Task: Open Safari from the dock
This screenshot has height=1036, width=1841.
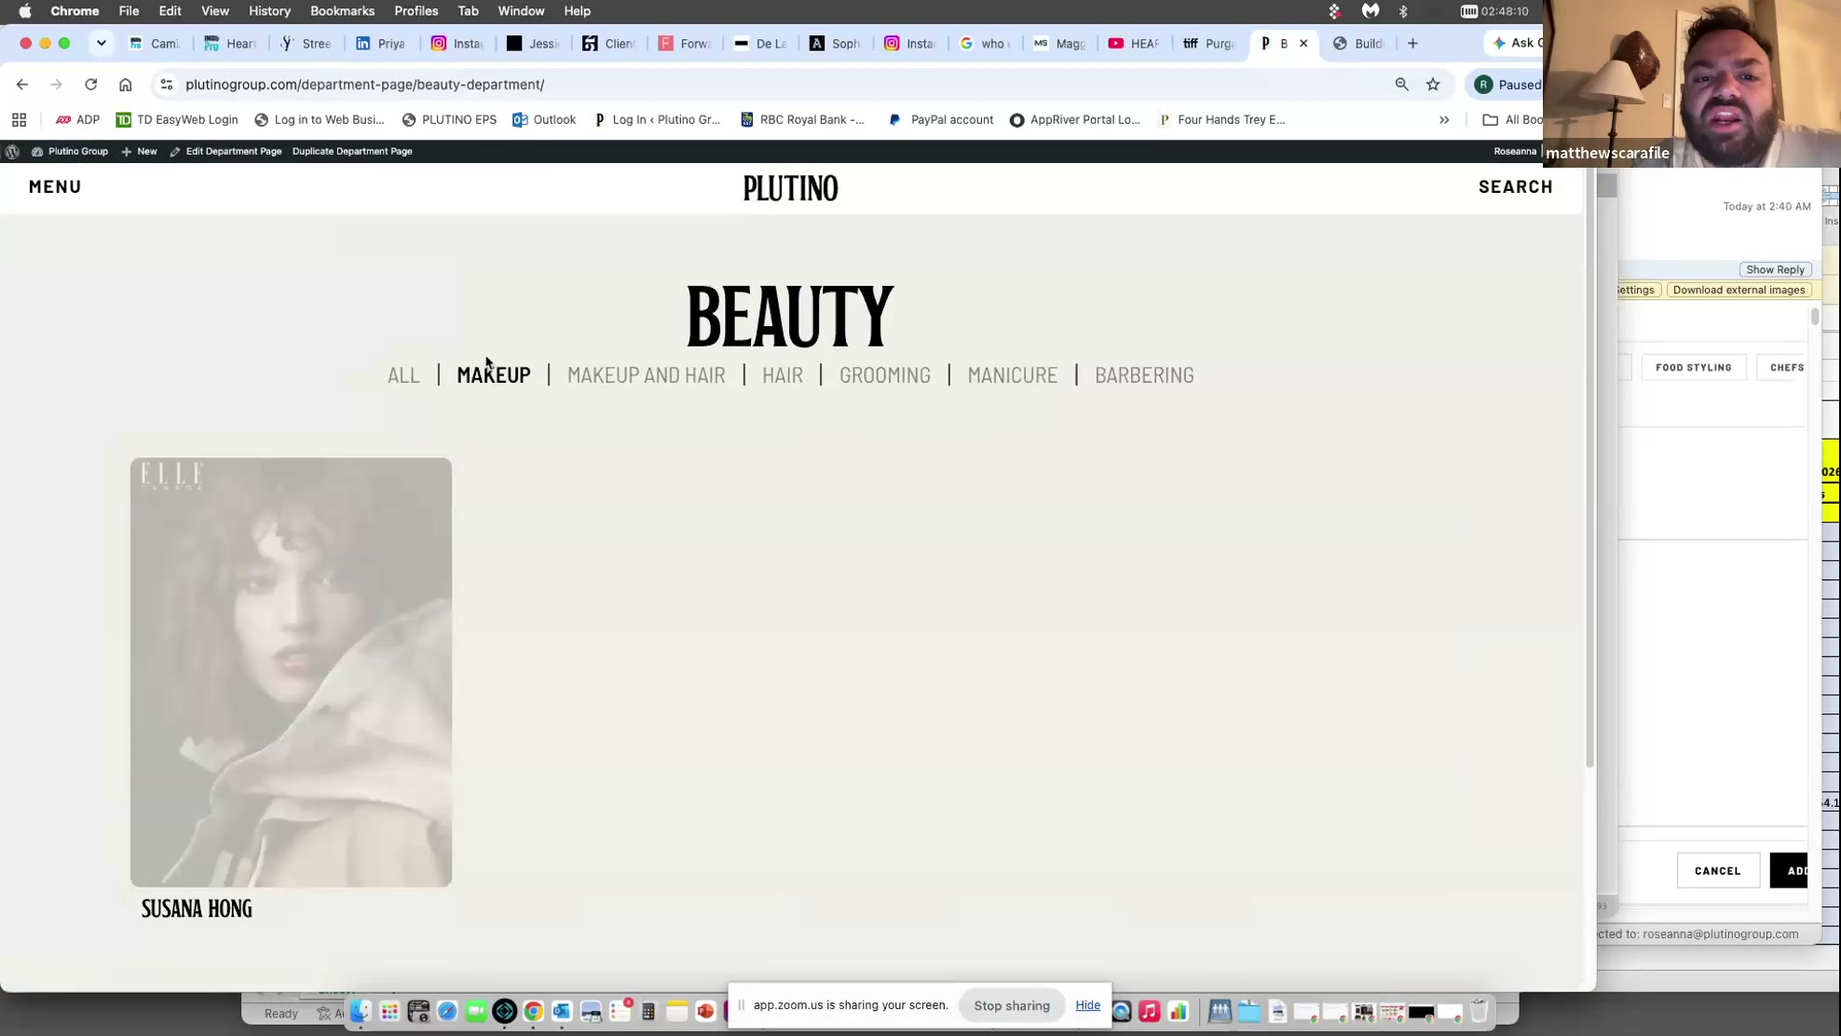Action: point(447,1012)
